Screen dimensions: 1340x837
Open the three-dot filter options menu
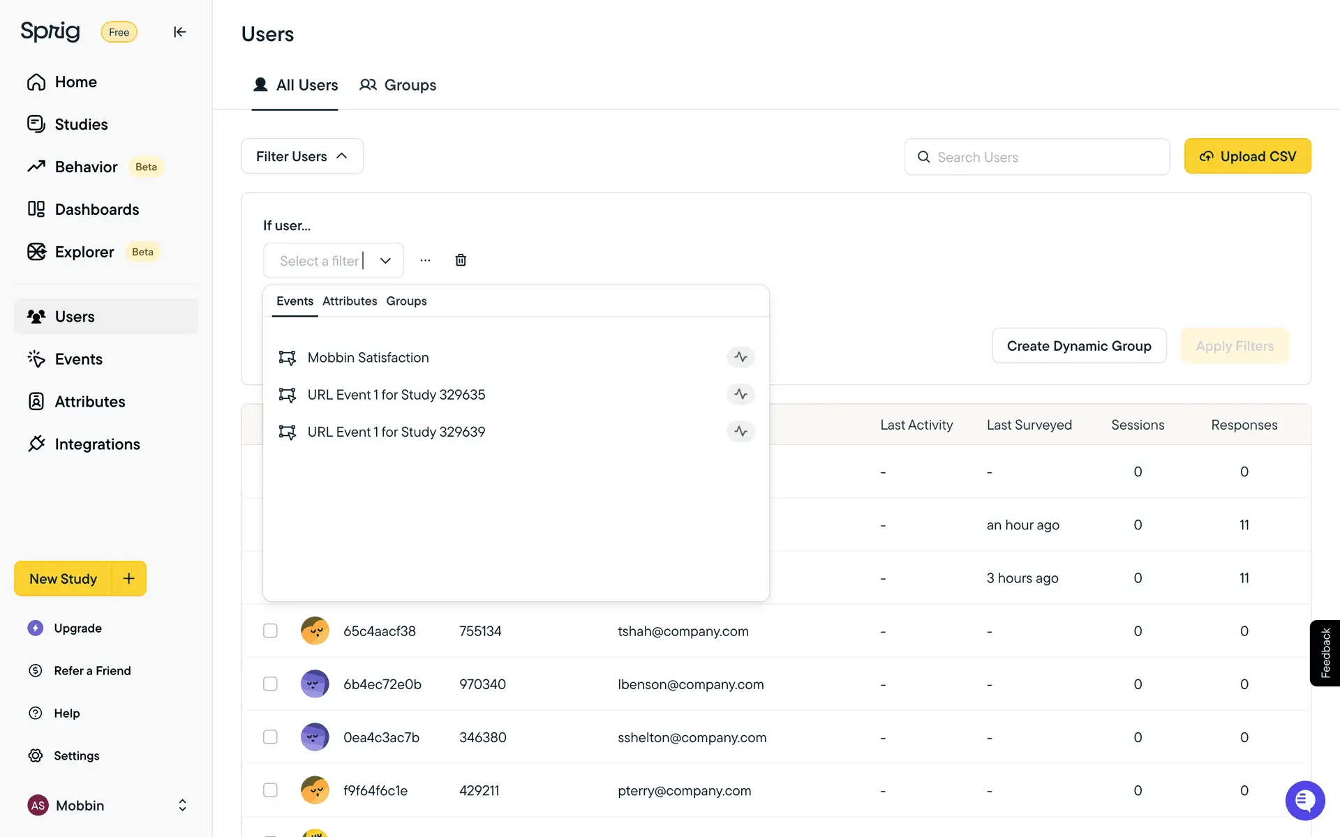pyautogui.click(x=425, y=260)
